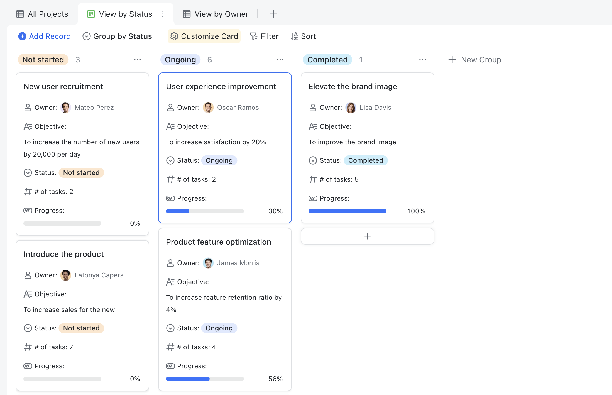This screenshot has height=395, width=612.
Task: Open the Group by Status dropdown
Action: [117, 36]
